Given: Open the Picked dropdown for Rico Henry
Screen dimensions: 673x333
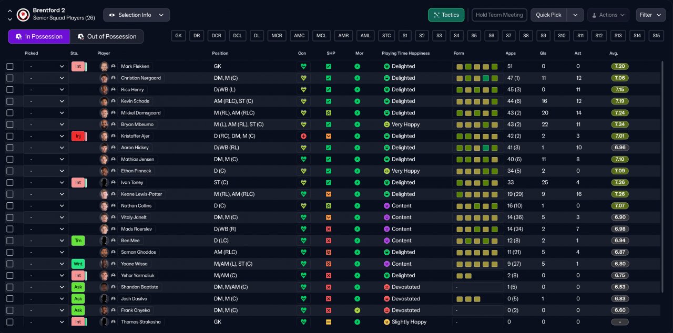Looking at the screenshot, I should click(46, 90).
